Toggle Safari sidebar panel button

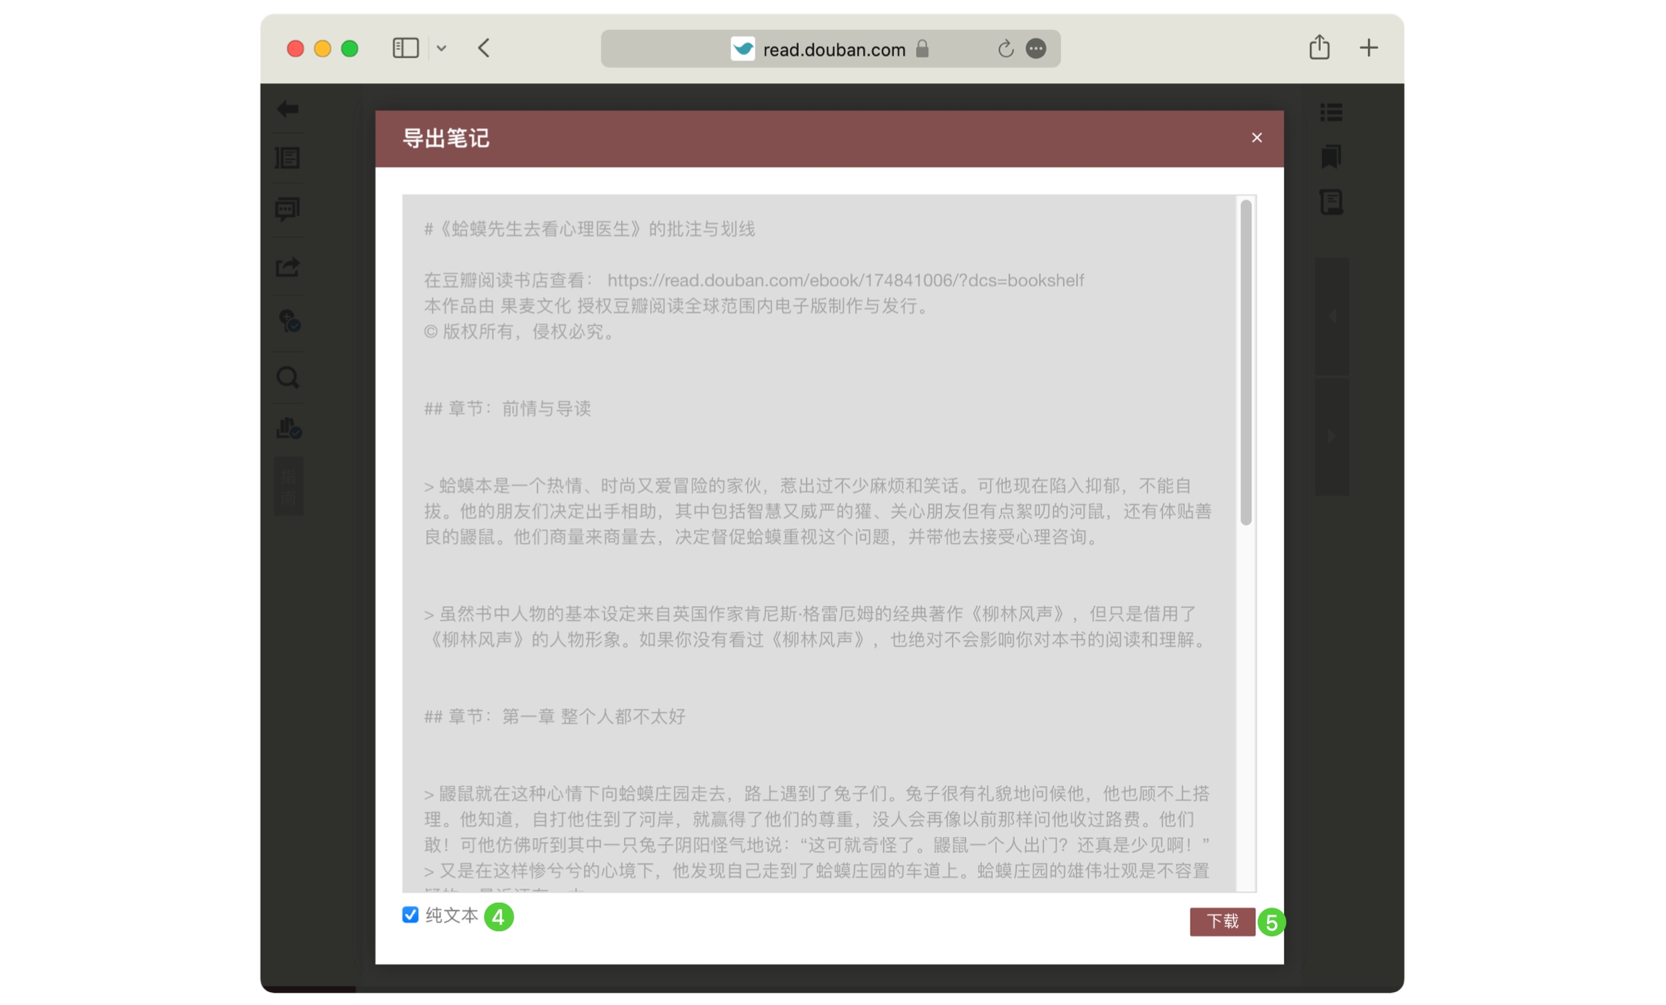tap(406, 48)
